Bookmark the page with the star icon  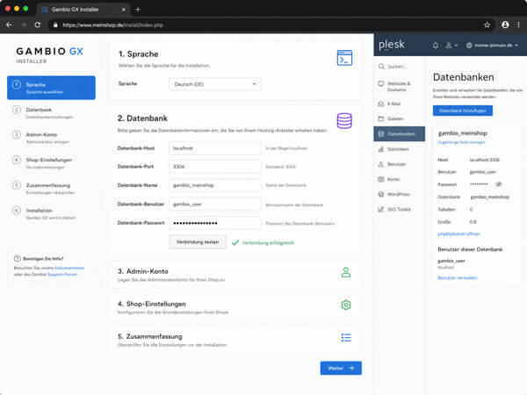487,25
